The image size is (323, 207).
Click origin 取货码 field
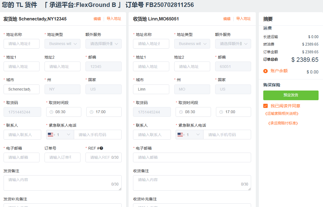click(22, 112)
